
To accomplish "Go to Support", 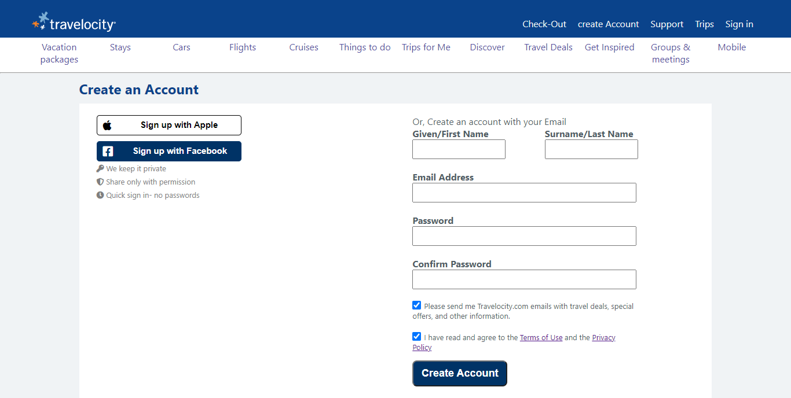I will point(667,24).
